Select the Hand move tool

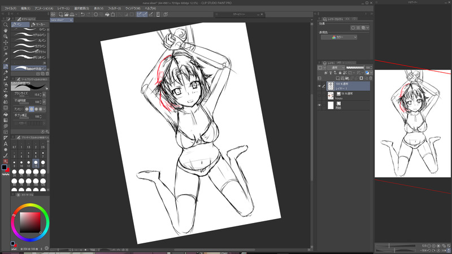pos(5,30)
